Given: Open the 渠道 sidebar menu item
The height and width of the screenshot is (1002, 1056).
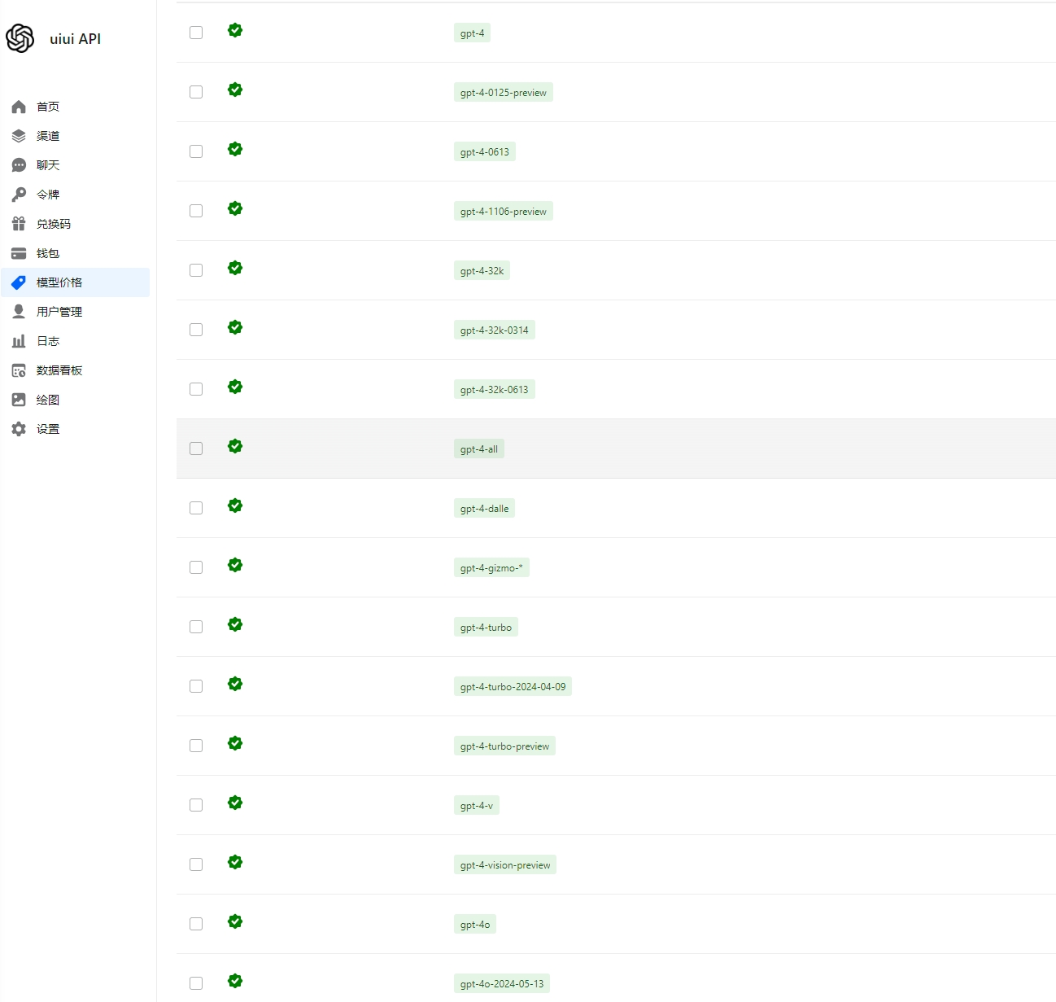Looking at the screenshot, I should click(x=75, y=136).
